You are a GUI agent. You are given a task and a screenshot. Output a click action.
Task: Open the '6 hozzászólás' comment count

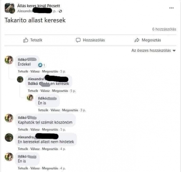164,29
